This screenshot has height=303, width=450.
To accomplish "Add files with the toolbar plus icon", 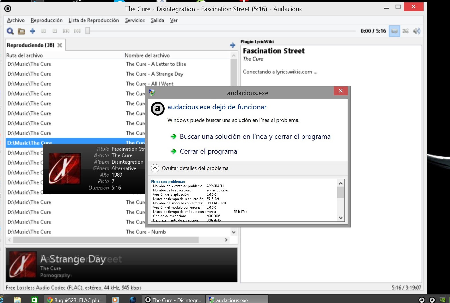I will tap(32, 31).
